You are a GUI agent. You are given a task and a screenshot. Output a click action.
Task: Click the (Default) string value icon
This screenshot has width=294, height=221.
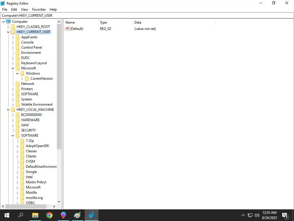tap(67, 28)
